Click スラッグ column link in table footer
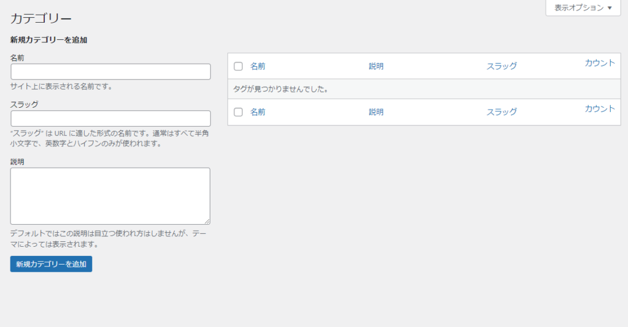The image size is (628, 327). [502, 112]
